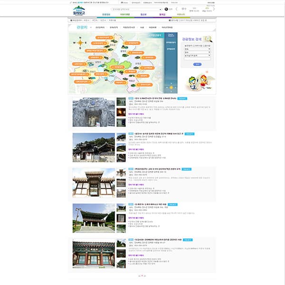The height and width of the screenshot is (285, 285).
Task: Click the orange label over the green highlighted map region
Action: (117, 67)
